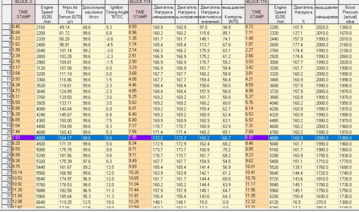Select mass air flow value 49.14
This screenshot has width=359, height=212.
70,27
